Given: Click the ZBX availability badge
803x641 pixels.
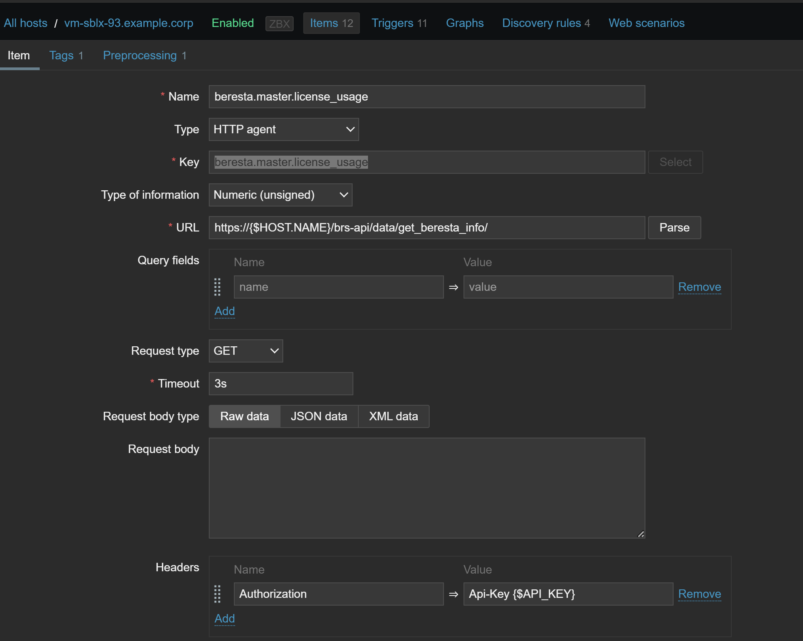Looking at the screenshot, I should [279, 23].
